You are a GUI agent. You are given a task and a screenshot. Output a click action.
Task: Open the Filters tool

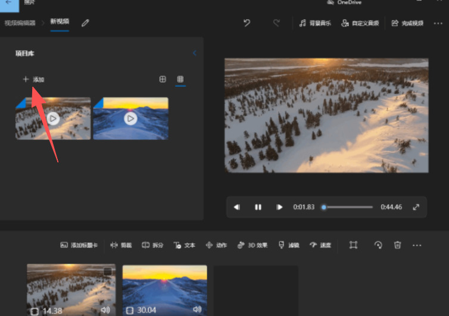289,245
